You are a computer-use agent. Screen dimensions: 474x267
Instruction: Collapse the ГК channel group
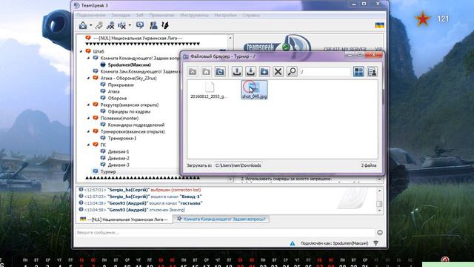pos(88,145)
